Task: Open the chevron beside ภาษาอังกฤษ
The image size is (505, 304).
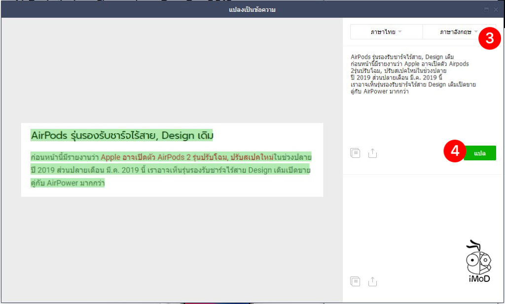Action: [476, 32]
